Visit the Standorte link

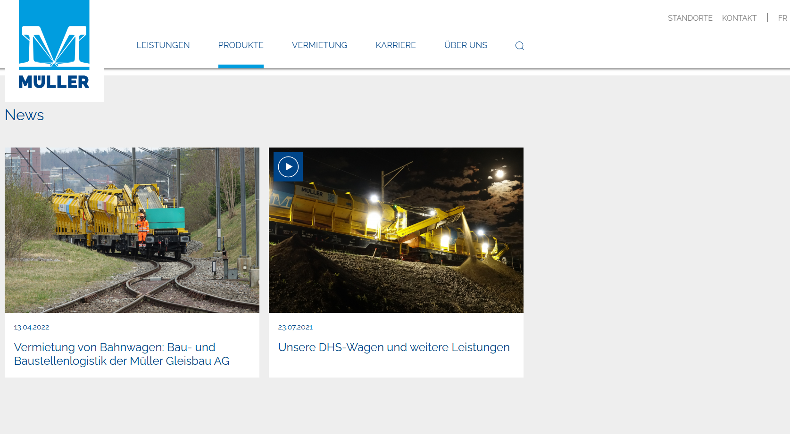point(690,18)
